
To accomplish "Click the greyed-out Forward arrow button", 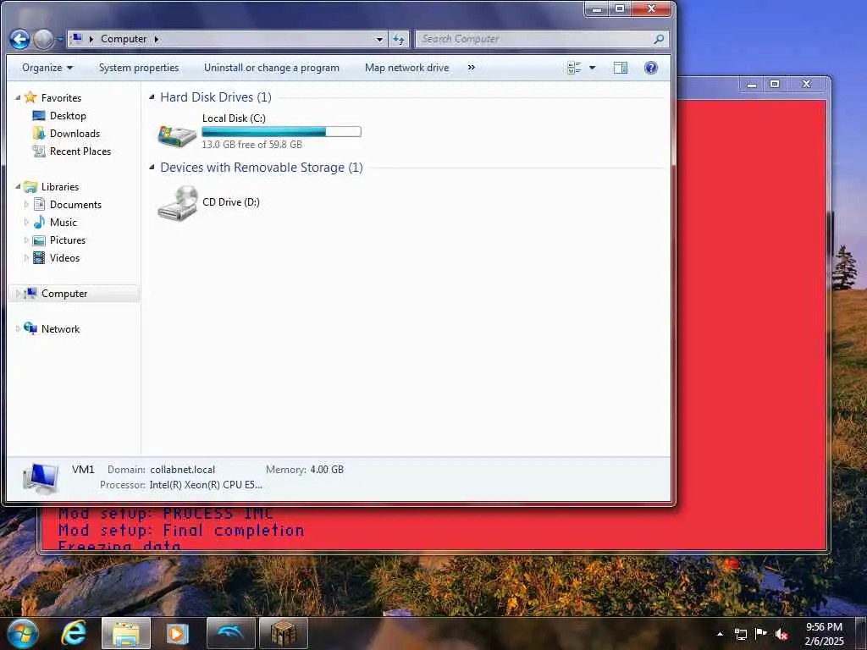I will tap(43, 39).
